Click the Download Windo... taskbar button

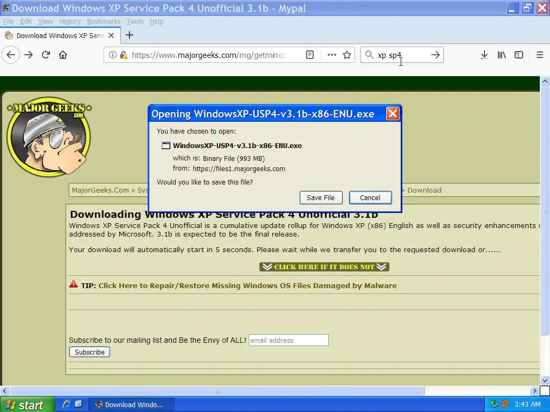[132, 404]
